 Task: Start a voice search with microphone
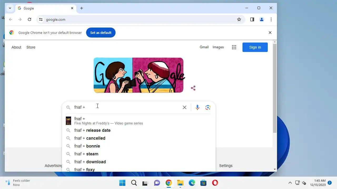click(x=197, y=107)
